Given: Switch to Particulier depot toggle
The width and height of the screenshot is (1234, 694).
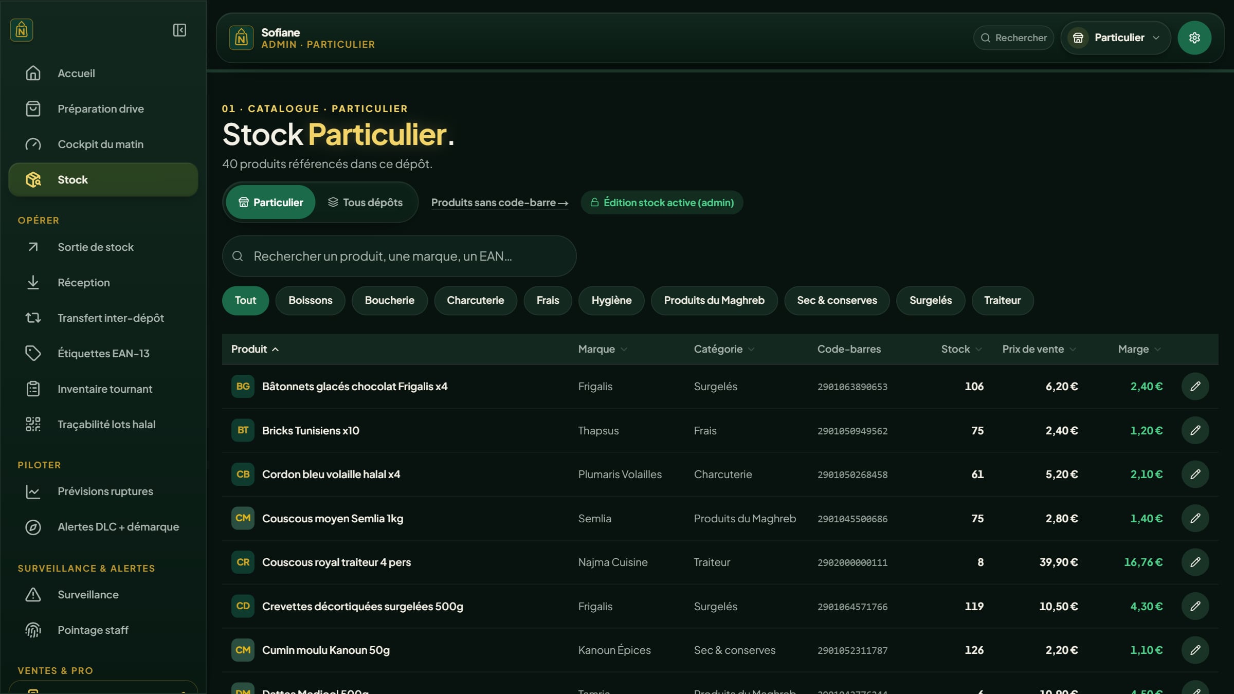Looking at the screenshot, I should [270, 203].
